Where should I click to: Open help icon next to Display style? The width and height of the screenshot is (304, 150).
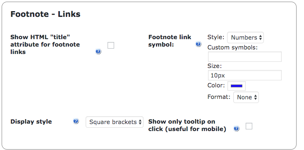[x=76, y=121]
